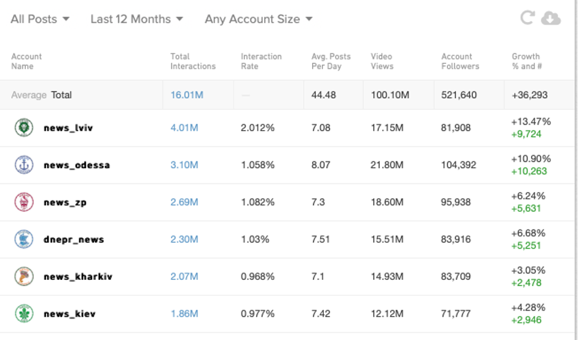Sort by Interaction Rate column header
The height and width of the screenshot is (340, 578).
(261, 61)
